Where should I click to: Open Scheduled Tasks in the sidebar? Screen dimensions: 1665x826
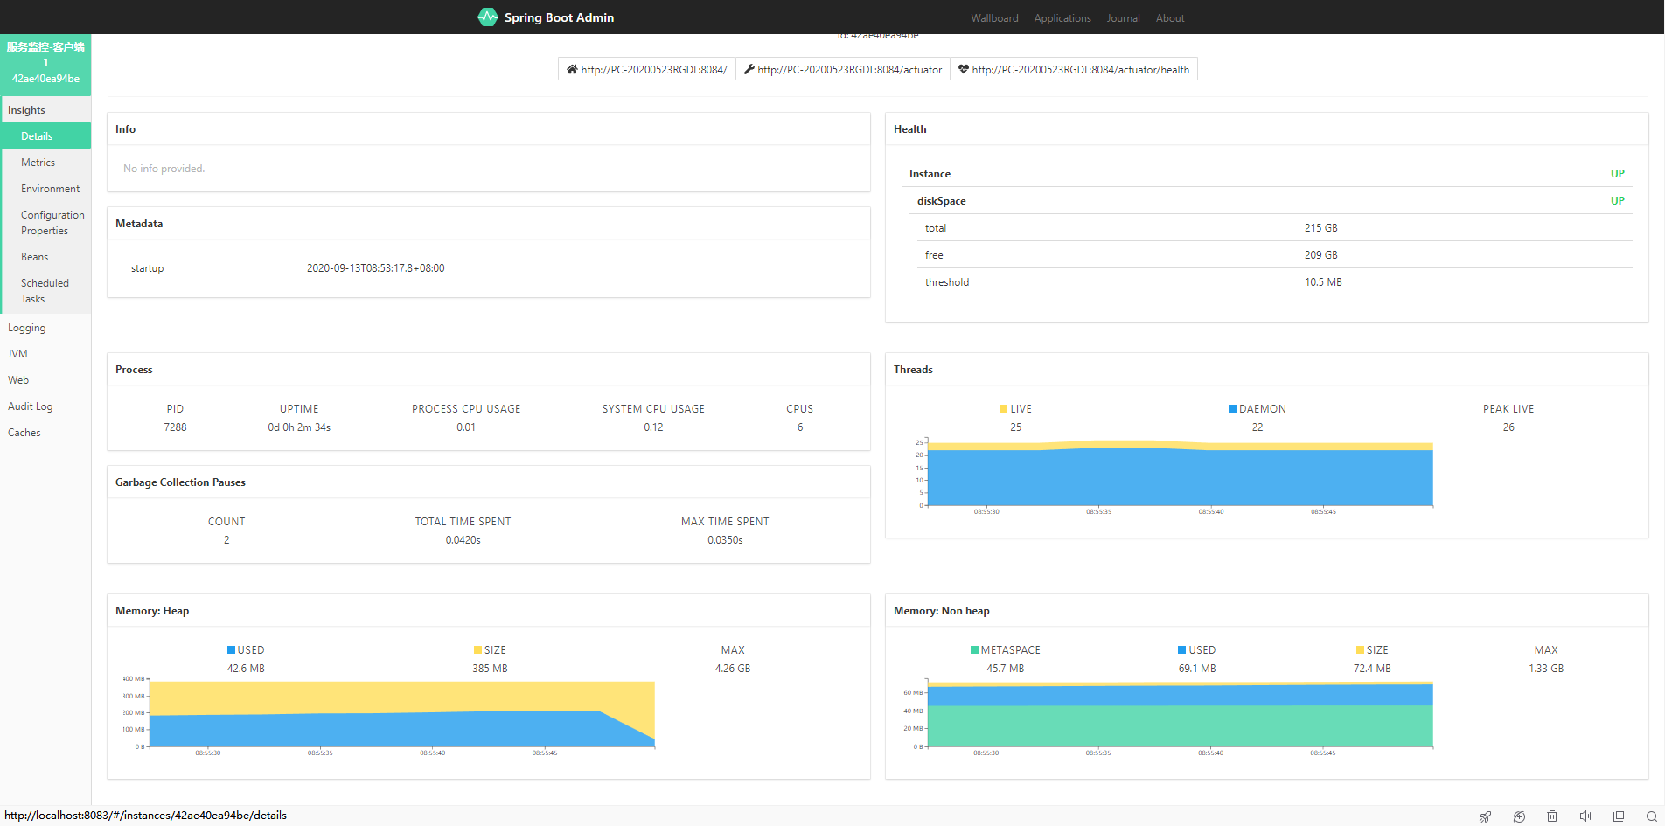(45, 291)
